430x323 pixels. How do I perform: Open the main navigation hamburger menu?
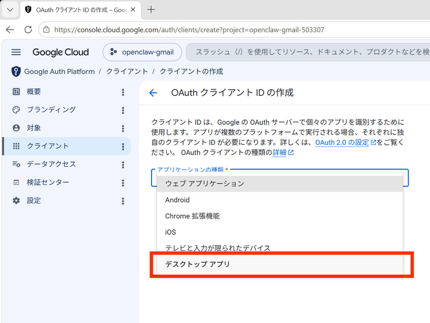coord(16,52)
